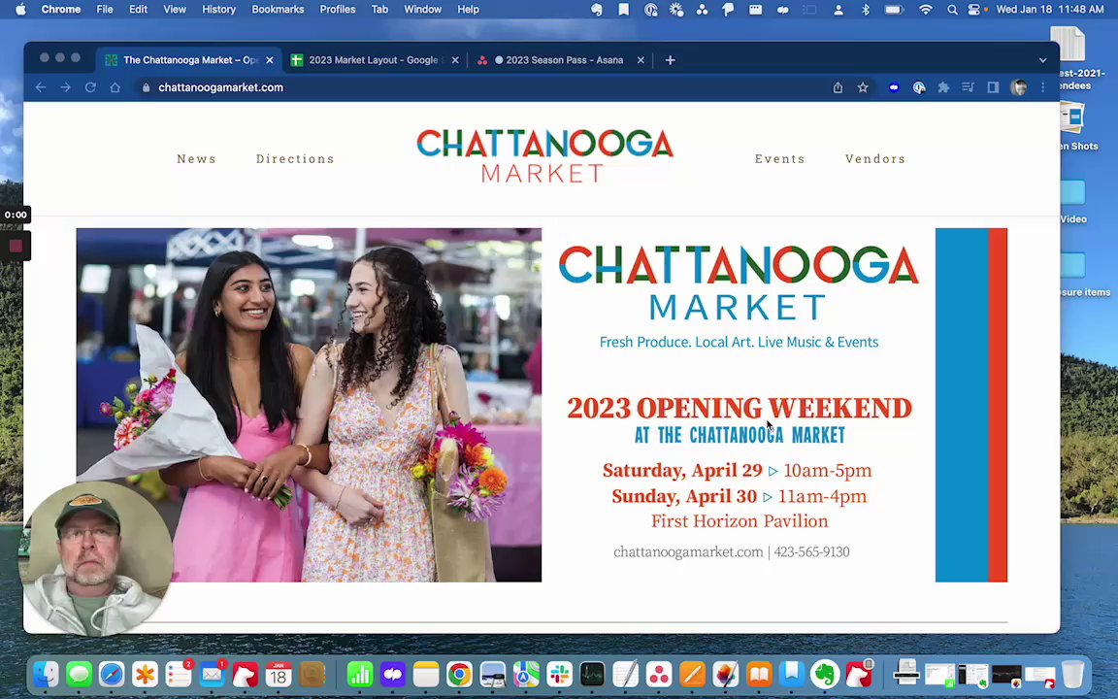Open Evernote from the Dock

coord(825,674)
